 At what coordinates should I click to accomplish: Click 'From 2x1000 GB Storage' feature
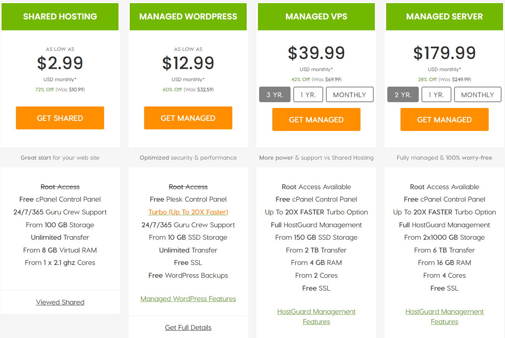(x=444, y=237)
